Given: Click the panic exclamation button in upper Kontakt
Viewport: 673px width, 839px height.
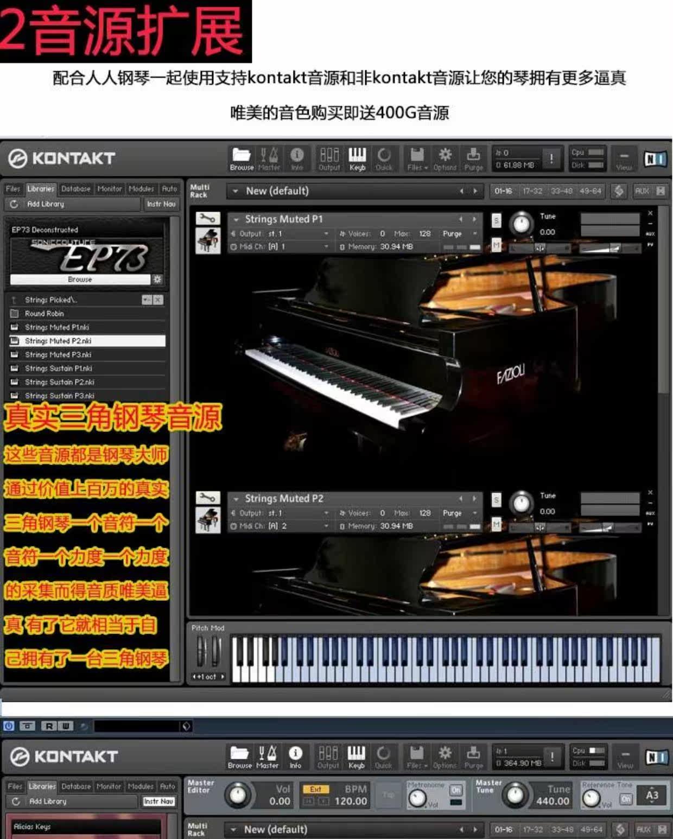Looking at the screenshot, I should point(551,158).
